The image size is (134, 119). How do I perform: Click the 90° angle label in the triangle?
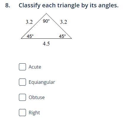46,21
